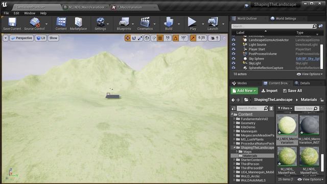Switch the world/local coordinate space icon
327x184 pixels.
147,38
